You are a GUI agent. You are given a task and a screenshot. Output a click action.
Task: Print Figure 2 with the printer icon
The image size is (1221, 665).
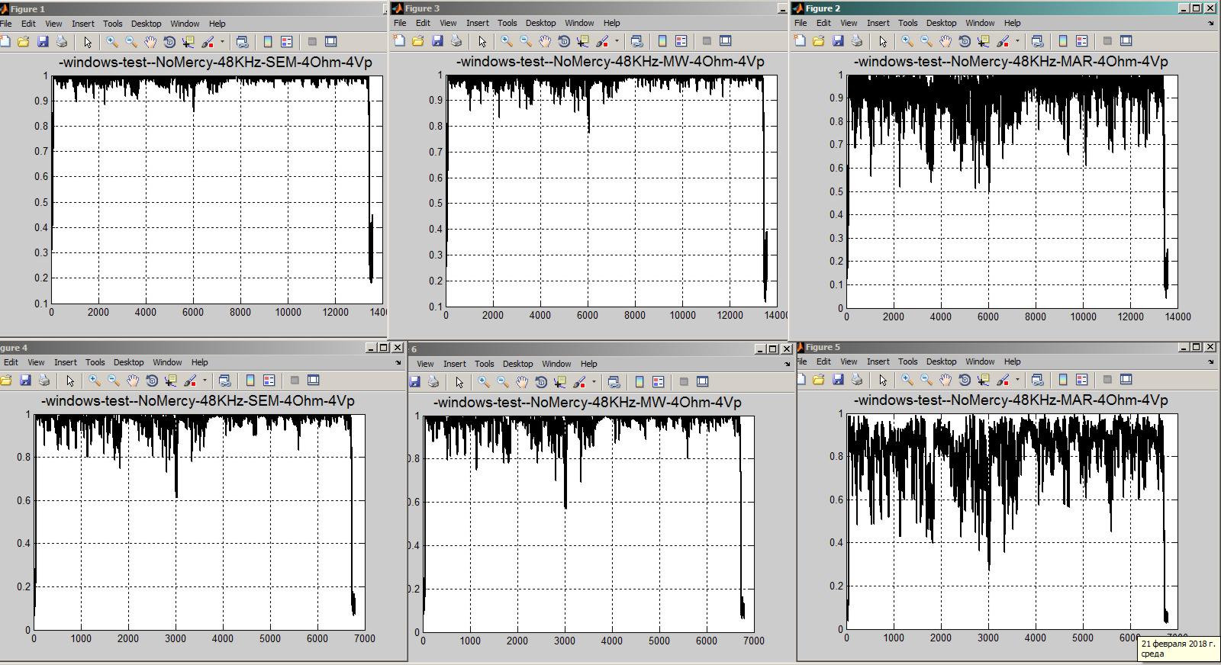click(x=857, y=41)
